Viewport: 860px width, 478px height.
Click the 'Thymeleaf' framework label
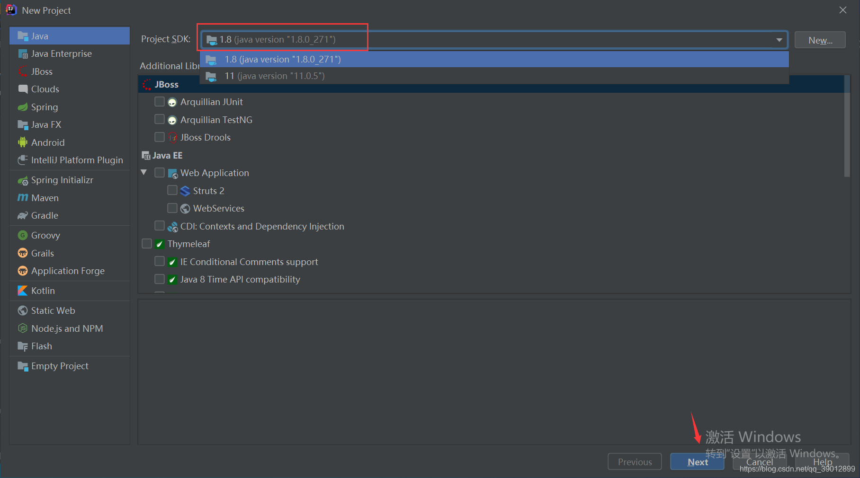188,244
